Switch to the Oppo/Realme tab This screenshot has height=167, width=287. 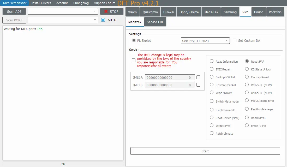point(189,12)
